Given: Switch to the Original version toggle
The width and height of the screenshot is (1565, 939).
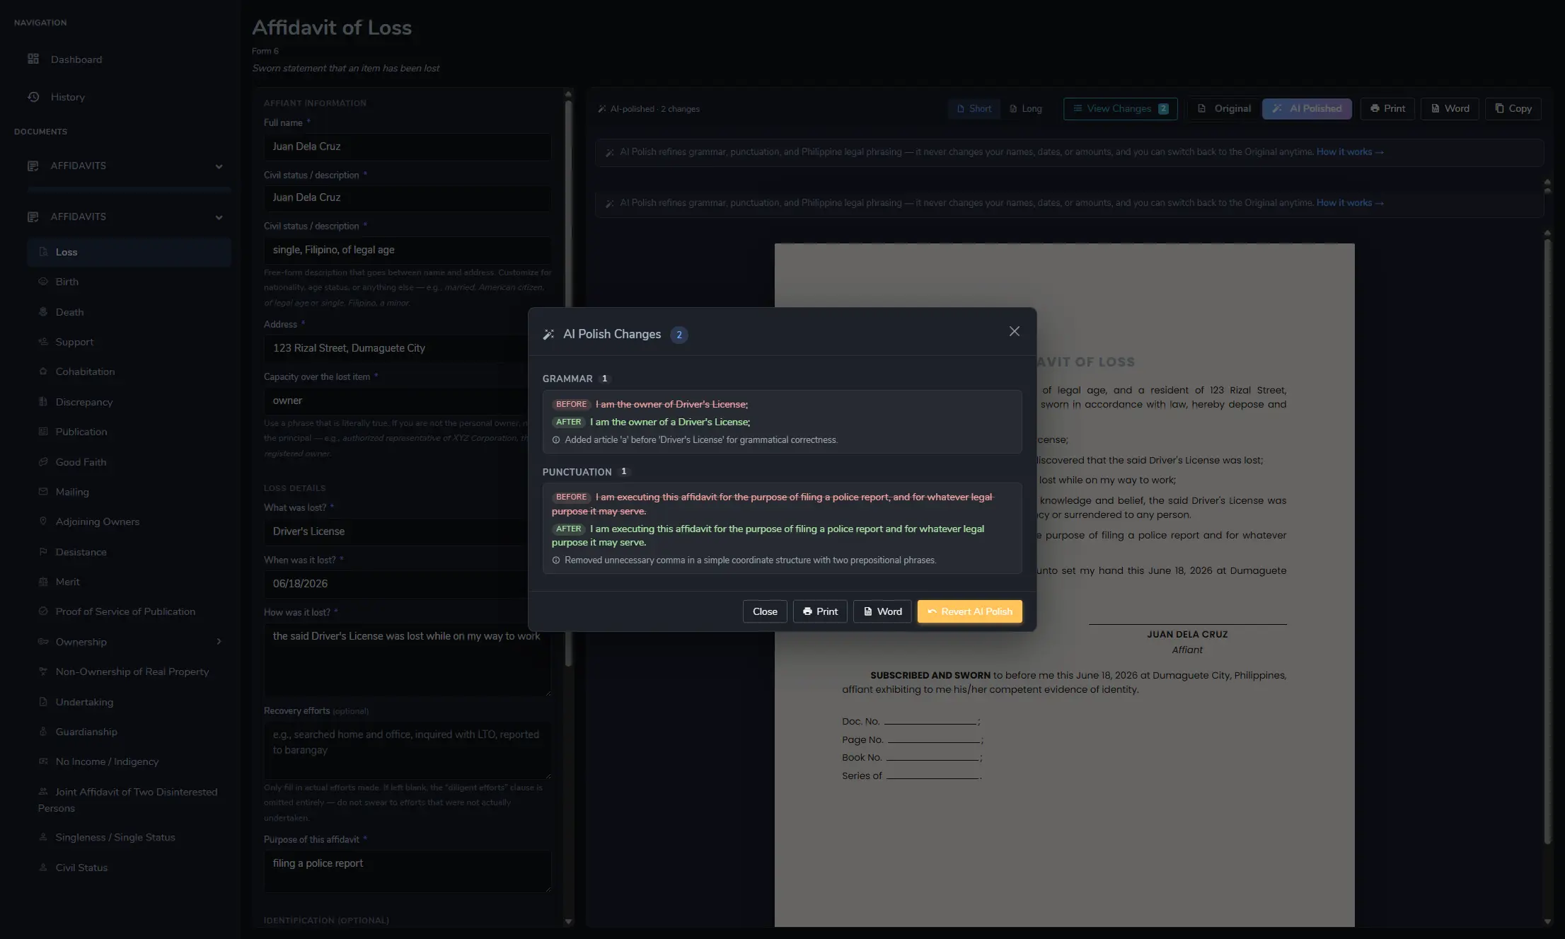Looking at the screenshot, I should tap(1224, 108).
